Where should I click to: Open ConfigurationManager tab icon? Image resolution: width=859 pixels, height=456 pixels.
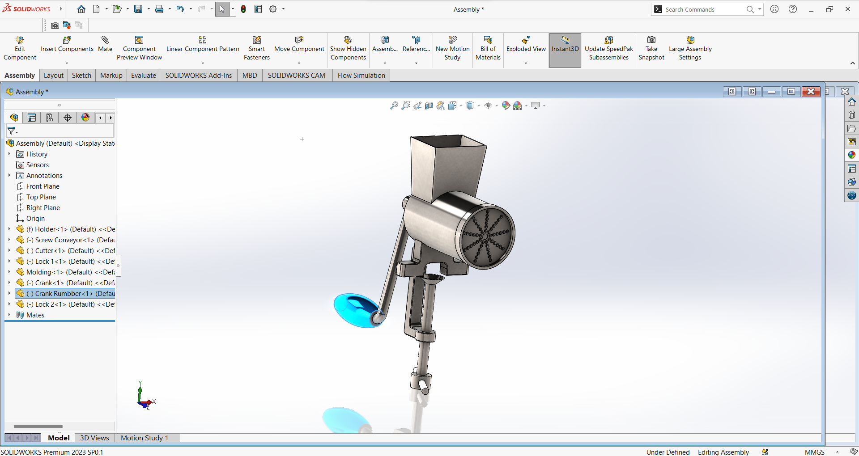[50, 118]
